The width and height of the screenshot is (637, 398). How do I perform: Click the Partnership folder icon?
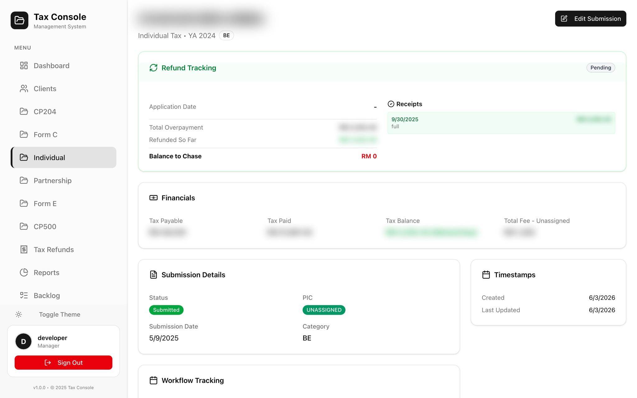[x=24, y=180]
